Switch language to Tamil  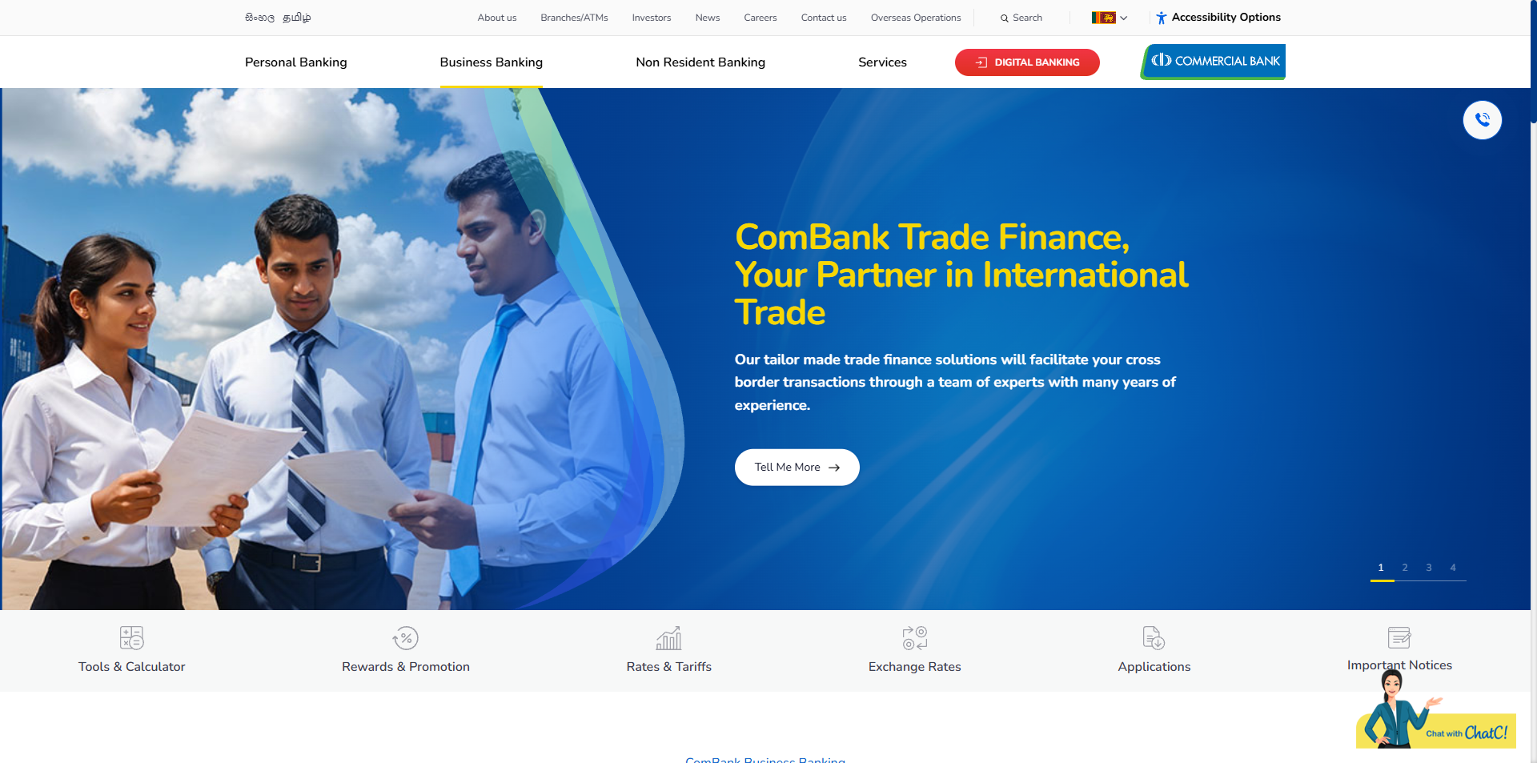297,18
